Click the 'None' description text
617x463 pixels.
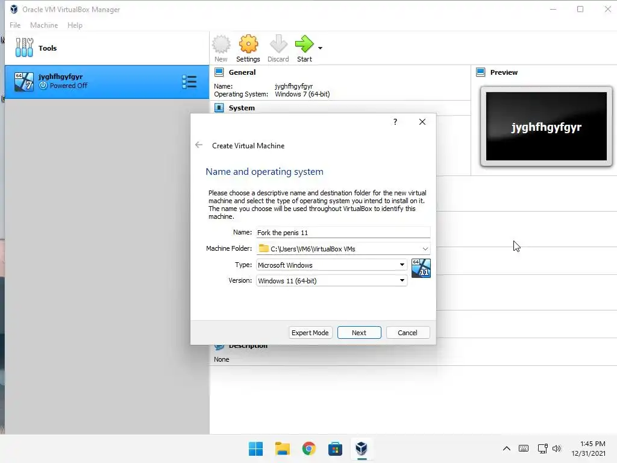click(222, 359)
